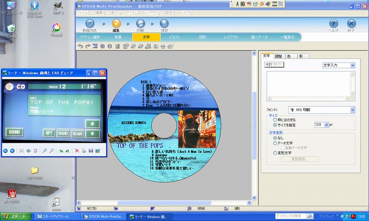The image size is (369, 221).
Task: Click the 変形設定 button
Action: pyautogui.click(x=300, y=159)
